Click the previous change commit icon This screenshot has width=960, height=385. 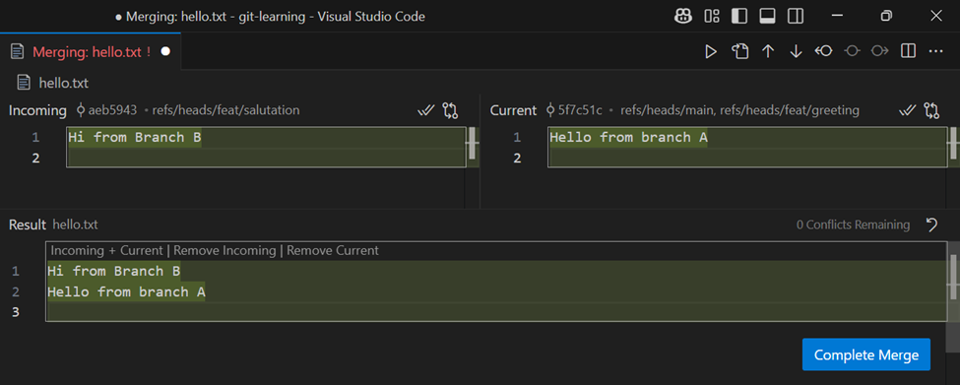851,52
